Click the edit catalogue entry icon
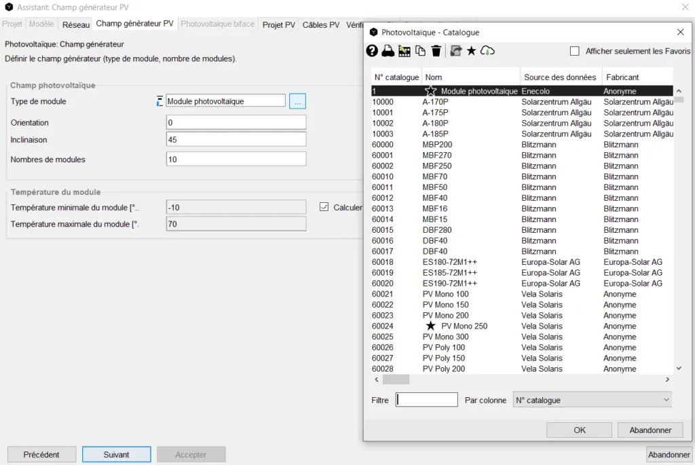 pyautogui.click(x=405, y=51)
